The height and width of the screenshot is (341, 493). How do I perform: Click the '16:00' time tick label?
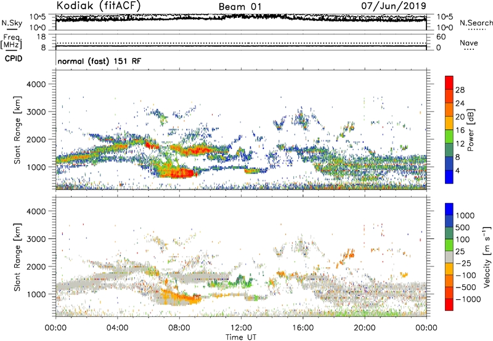(x=303, y=328)
